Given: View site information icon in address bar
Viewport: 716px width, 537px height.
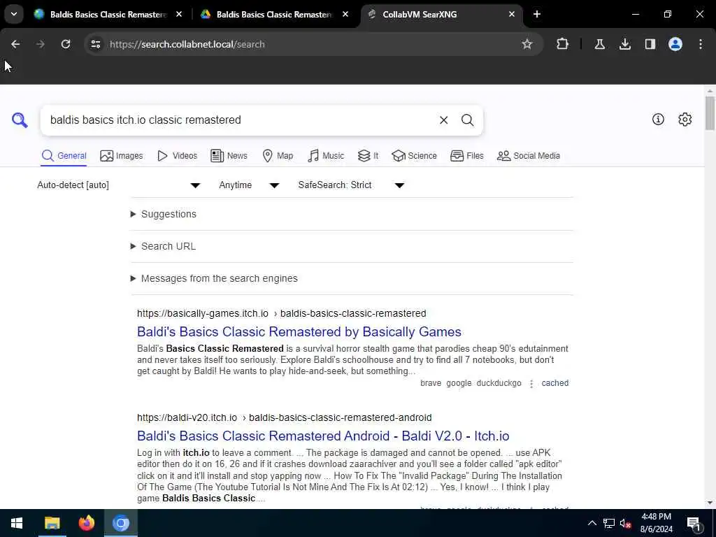Looking at the screenshot, I should [x=95, y=44].
